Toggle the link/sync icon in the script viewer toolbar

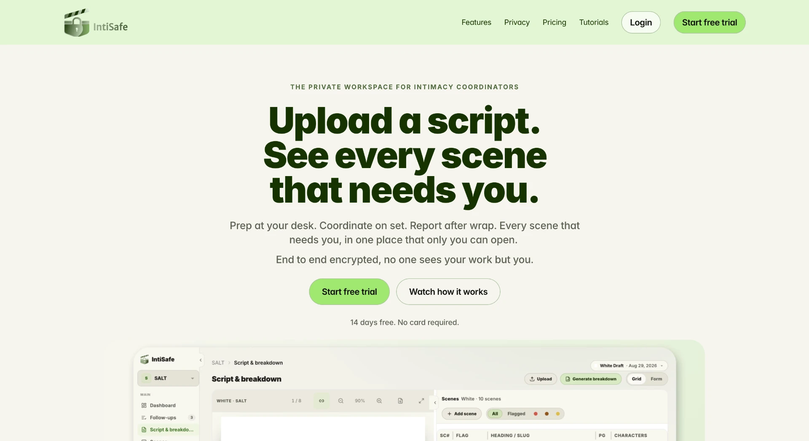(321, 401)
